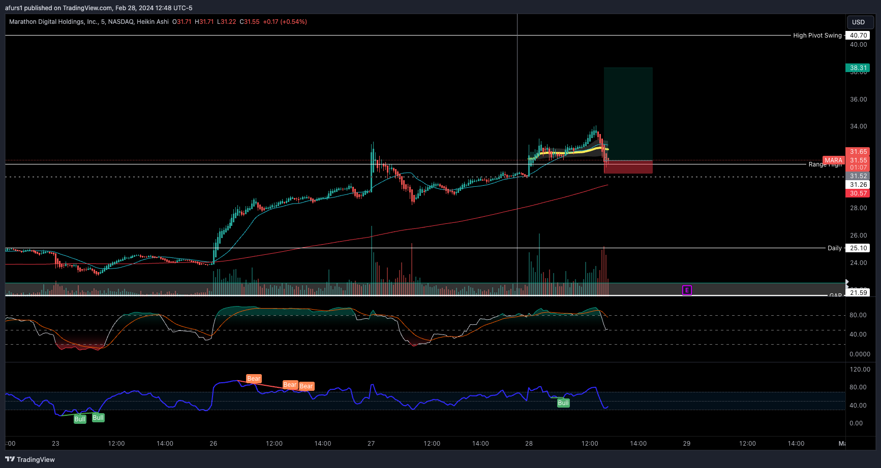Image resolution: width=881 pixels, height=468 pixels.
Task: Select the red stop-loss zone of the long position
Action: tap(628, 168)
